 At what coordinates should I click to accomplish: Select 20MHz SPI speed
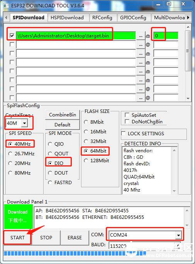(x=20, y=163)
